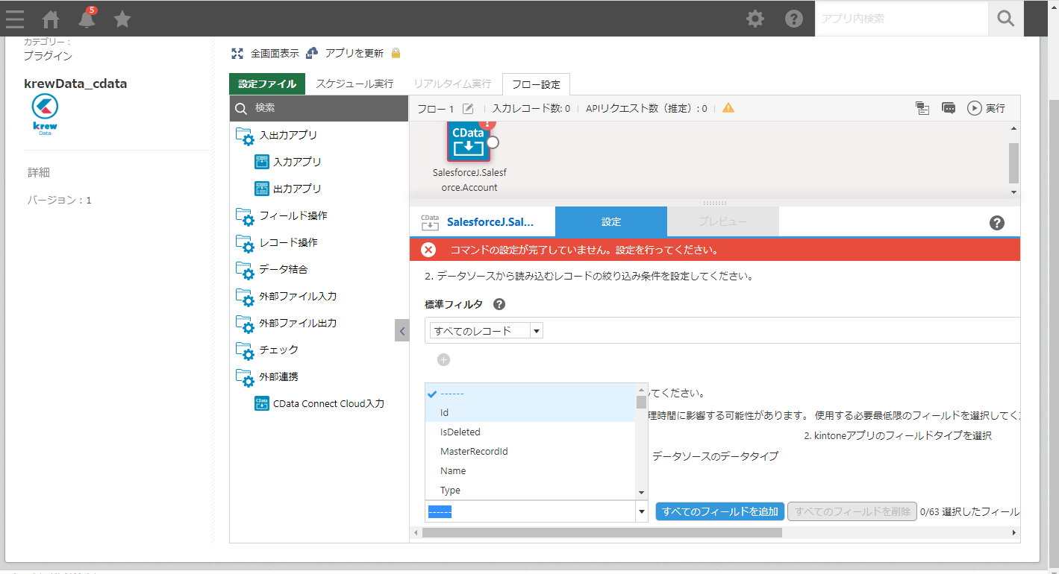Image resolution: width=1059 pixels, height=574 pixels.
Task: Edit フロー 1 name pencil icon
Action: pos(468,109)
